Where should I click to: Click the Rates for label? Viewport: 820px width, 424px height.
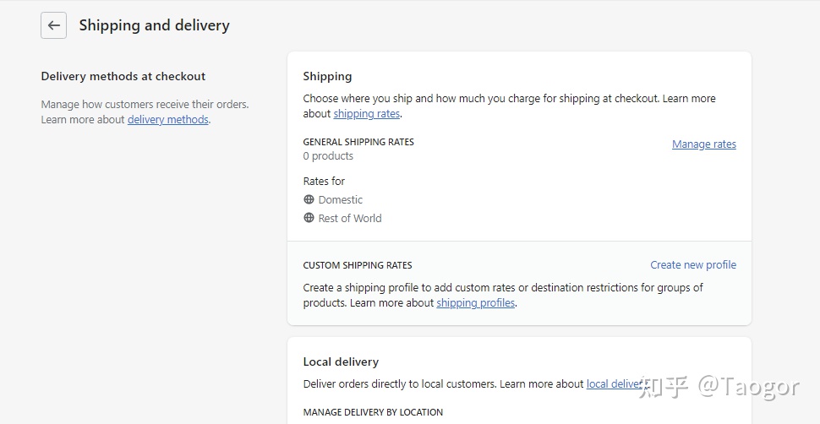(x=324, y=181)
